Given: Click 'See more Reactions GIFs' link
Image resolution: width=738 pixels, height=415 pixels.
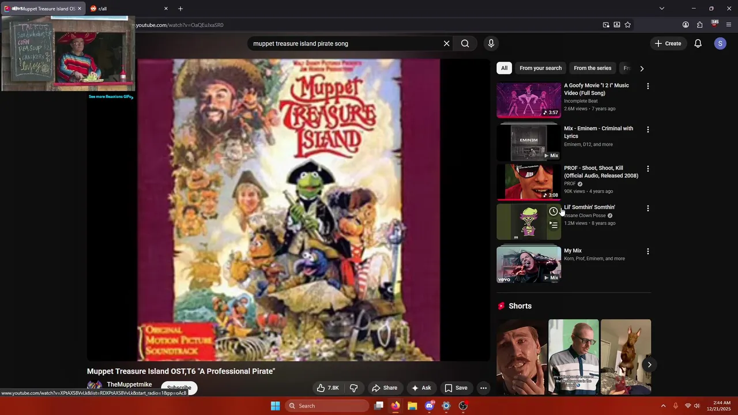Looking at the screenshot, I should [x=111, y=97].
